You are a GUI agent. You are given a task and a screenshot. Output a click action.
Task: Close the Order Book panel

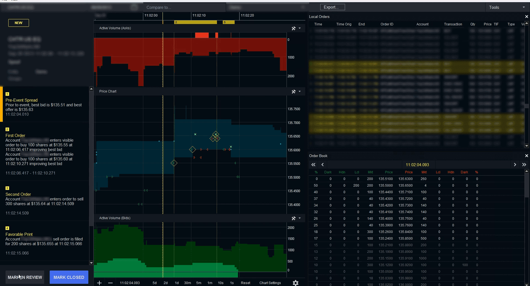(526, 156)
